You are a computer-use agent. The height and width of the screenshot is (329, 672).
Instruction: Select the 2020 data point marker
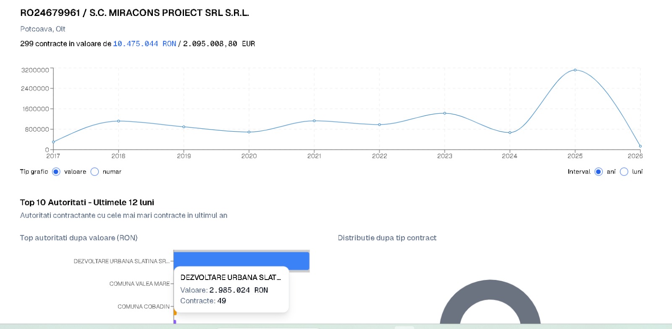(249, 132)
